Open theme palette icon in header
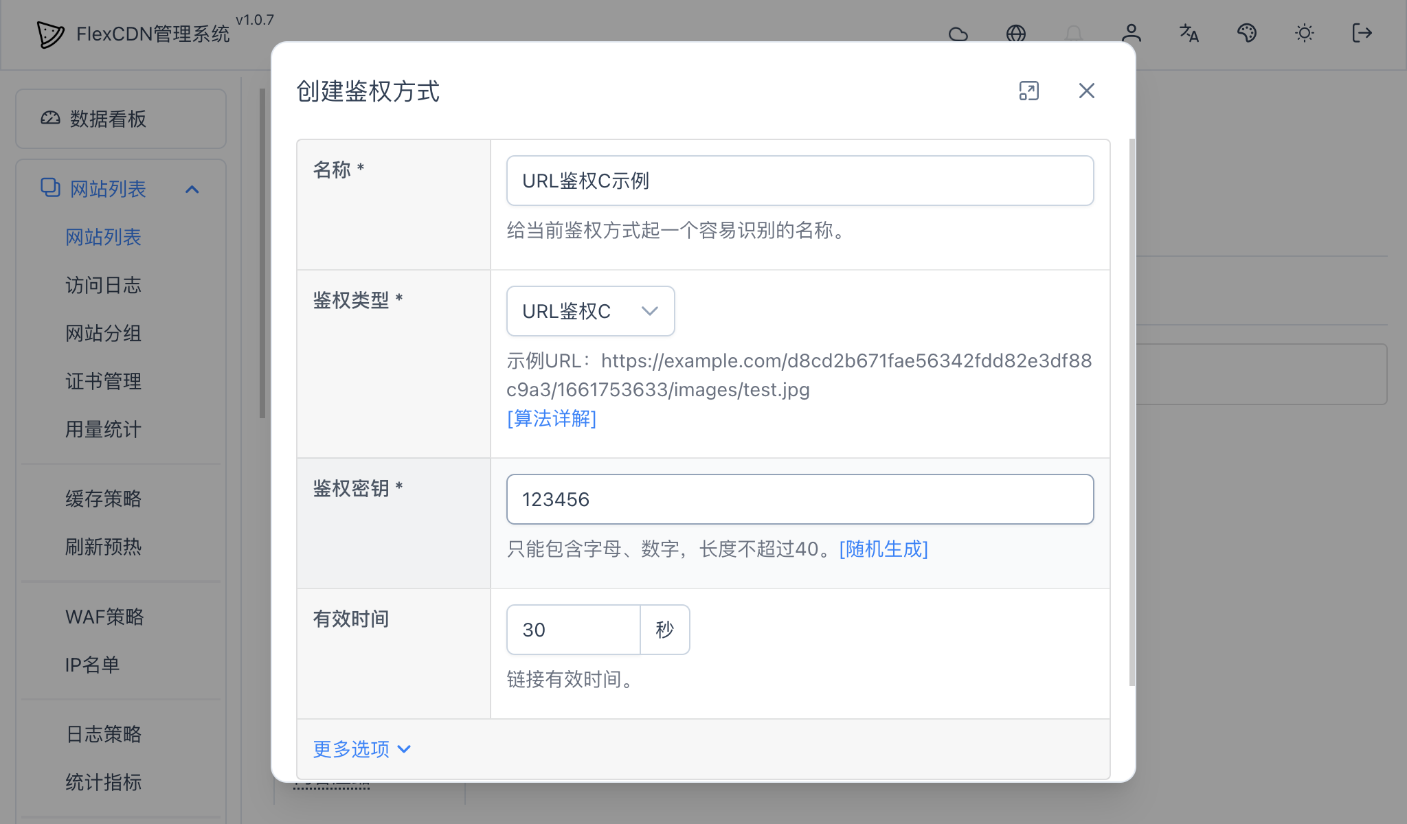 pyautogui.click(x=1247, y=34)
